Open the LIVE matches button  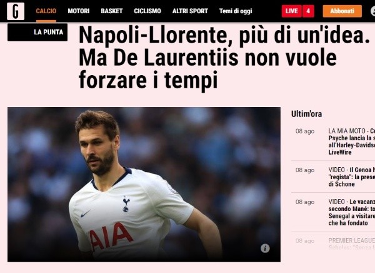click(292, 11)
